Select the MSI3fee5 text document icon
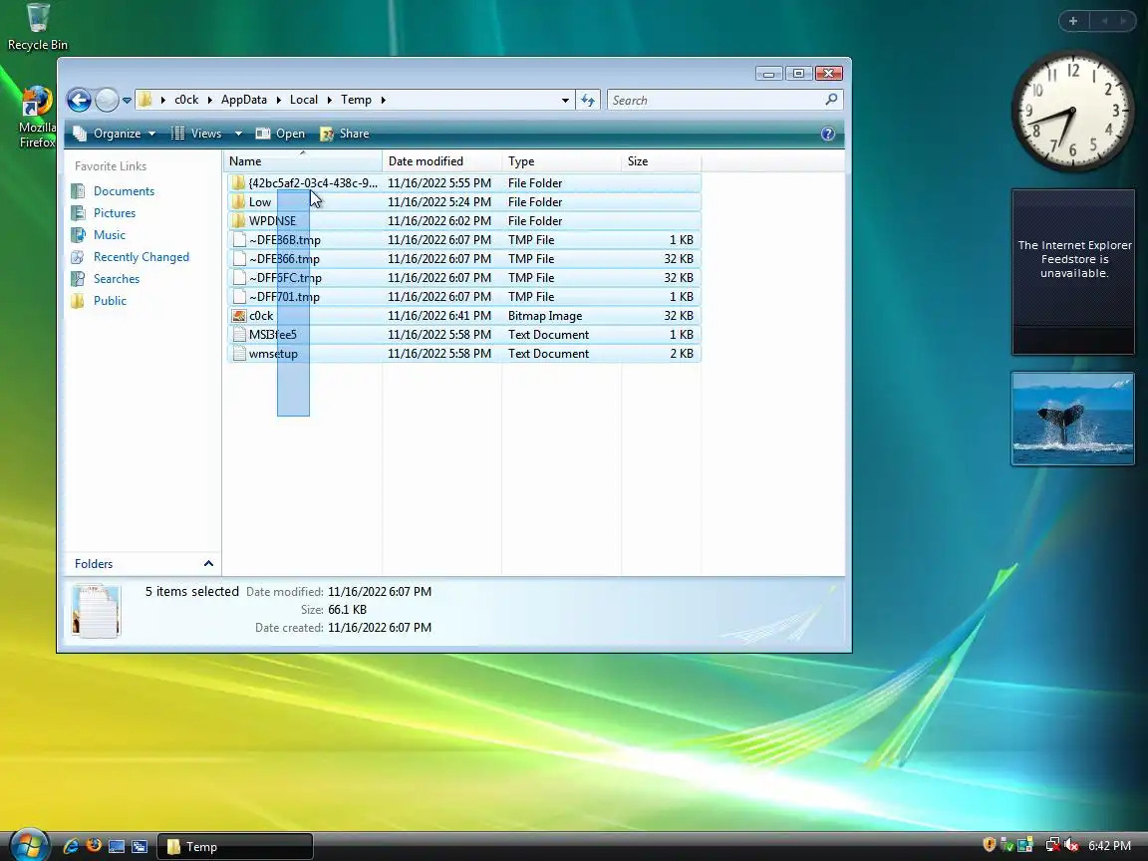This screenshot has height=861, width=1148. pyautogui.click(x=239, y=335)
